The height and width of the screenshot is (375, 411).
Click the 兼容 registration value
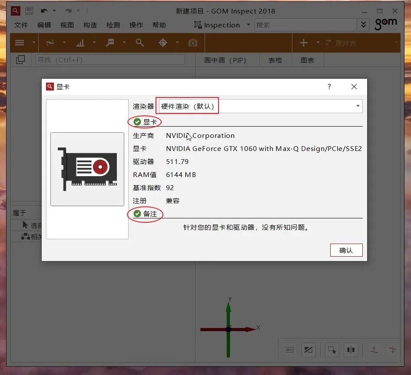[172, 201]
